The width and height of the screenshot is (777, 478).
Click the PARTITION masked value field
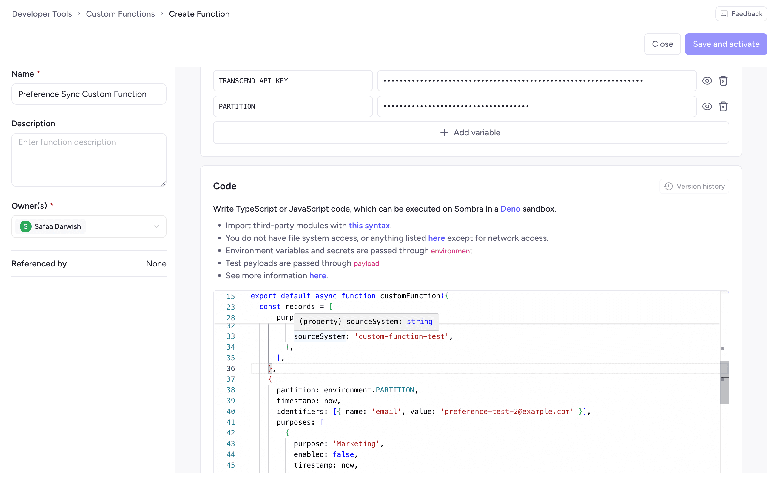(x=537, y=107)
